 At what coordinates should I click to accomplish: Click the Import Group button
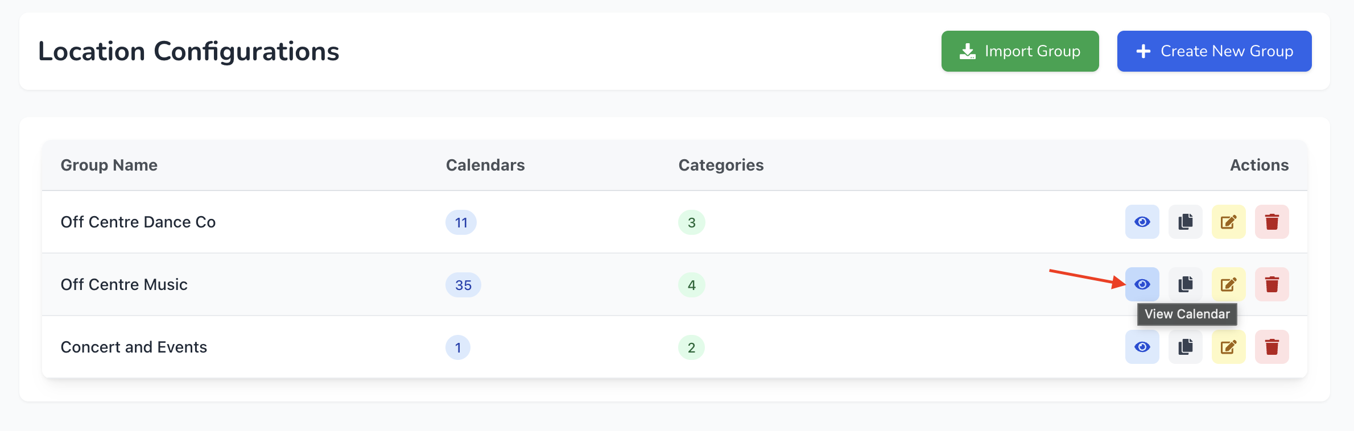pos(1019,51)
